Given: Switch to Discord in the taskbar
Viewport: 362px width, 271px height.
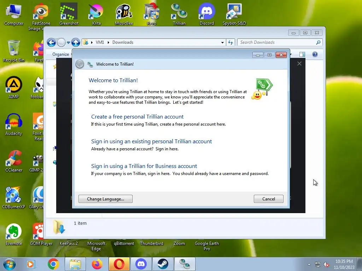Looking at the screenshot, I should tap(141, 264).
